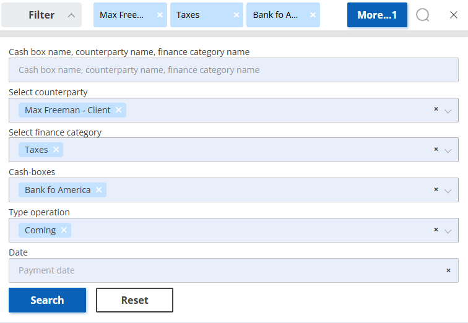Remove Max Freeman - Client tag from counterparty

(118, 110)
